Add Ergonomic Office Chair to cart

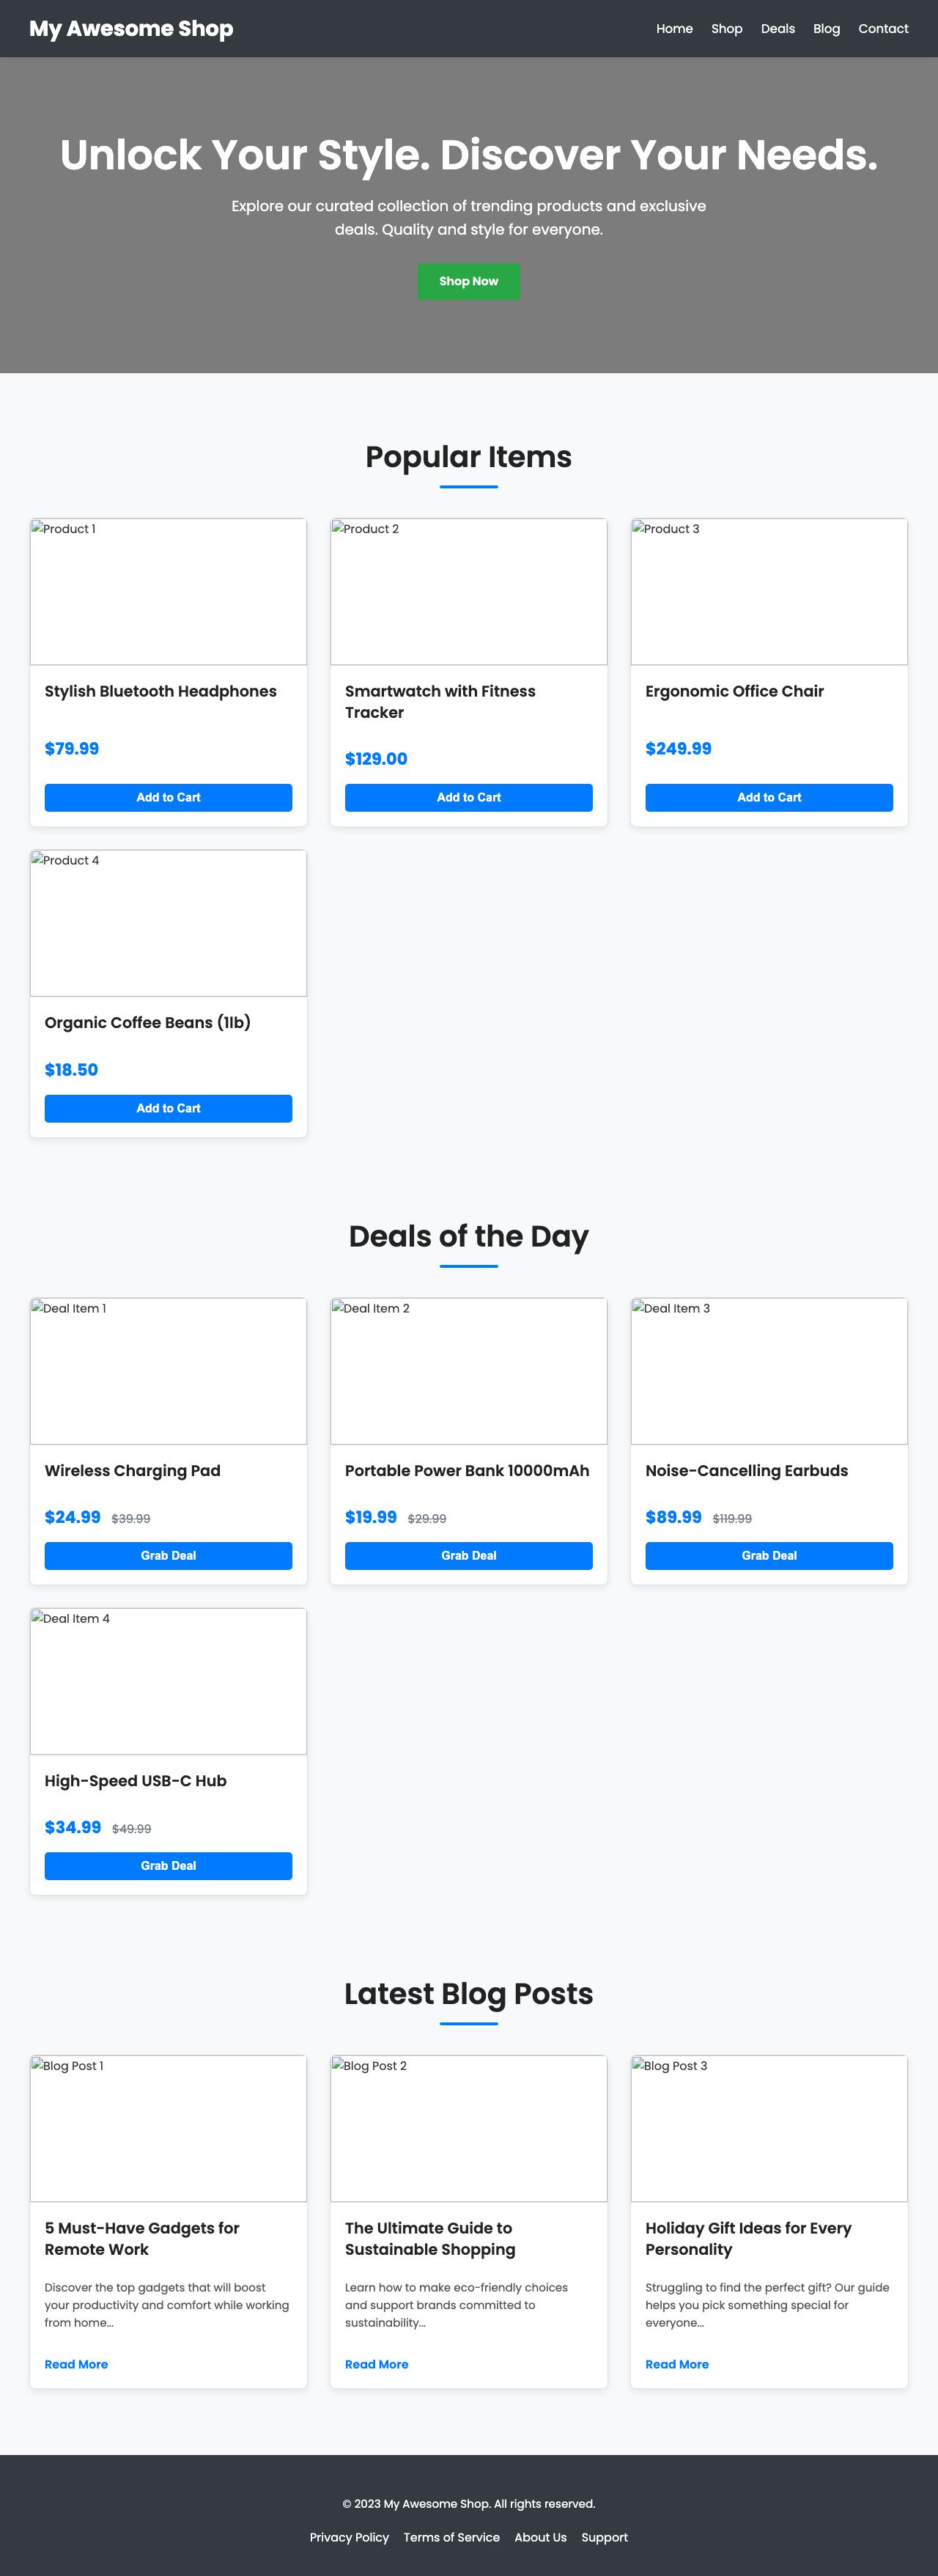point(768,797)
